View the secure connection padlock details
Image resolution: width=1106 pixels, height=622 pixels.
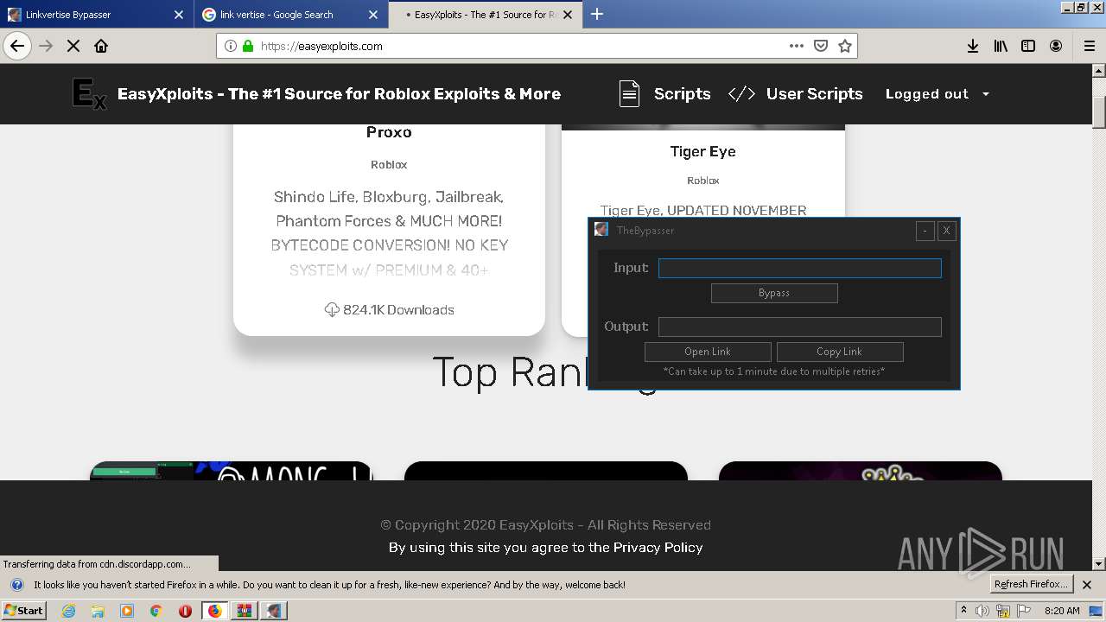click(248, 46)
